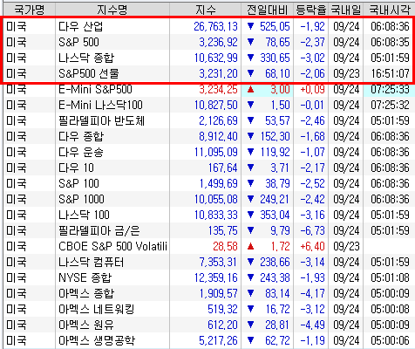
Task: Select the NYSE 종합 row
Action: point(207,277)
